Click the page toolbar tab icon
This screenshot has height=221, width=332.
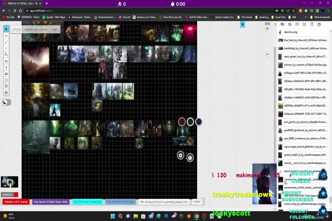243,24
